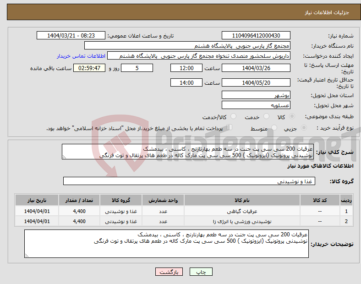Screen dimensions: 361x284
Task: Click the بازگشت back button
Action: coord(169,272)
